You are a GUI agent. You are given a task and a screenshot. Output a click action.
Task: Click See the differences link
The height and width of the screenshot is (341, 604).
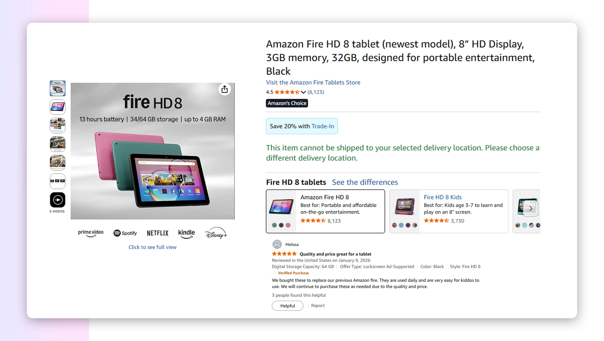(365, 182)
